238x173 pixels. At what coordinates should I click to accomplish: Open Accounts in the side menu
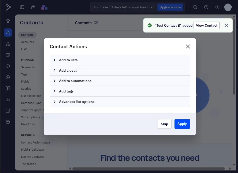tap(27, 42)
